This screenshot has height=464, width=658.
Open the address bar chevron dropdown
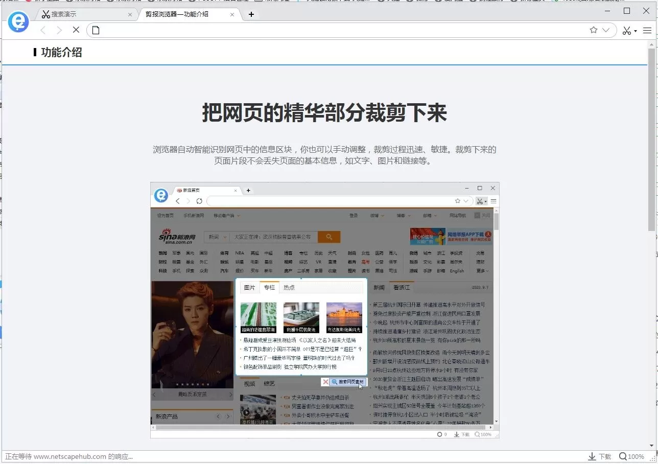(x=605, y=30)
